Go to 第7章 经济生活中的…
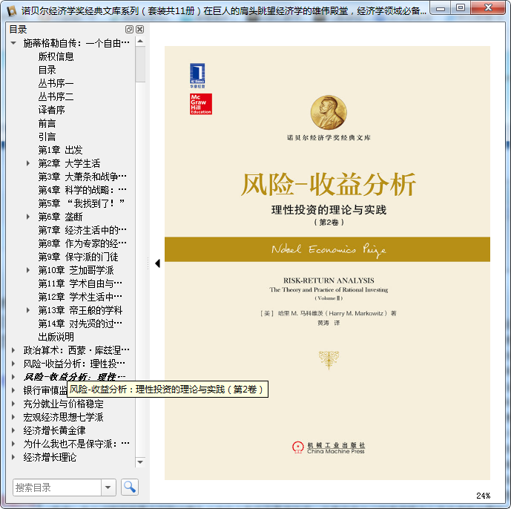This screenshot has height=509, width=511. point(82,230)
